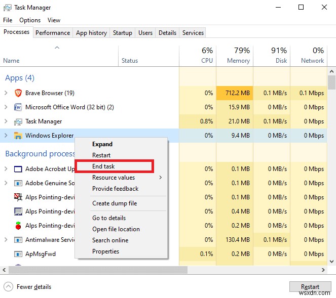Viewport: 336px width, 298px height.
Task: Click Antimalware Service's 130.4 MB memory cell
Action: tap(235, 240)
